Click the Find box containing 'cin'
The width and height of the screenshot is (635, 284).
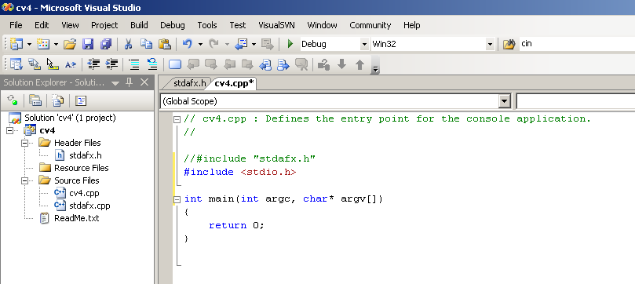pyautogui.click(x=577, y=44)
